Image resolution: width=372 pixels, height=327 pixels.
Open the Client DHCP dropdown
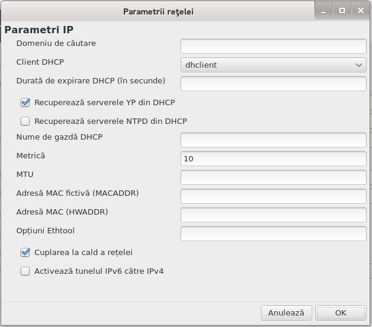point(274,65)
